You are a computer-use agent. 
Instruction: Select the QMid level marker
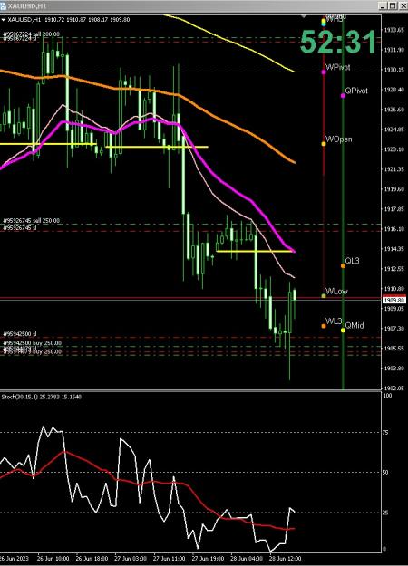click(x=343, y=330)
